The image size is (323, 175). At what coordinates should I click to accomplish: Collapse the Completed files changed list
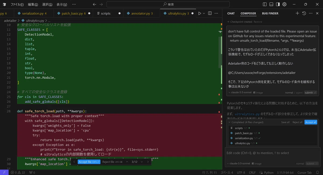[x=230, y=122]
